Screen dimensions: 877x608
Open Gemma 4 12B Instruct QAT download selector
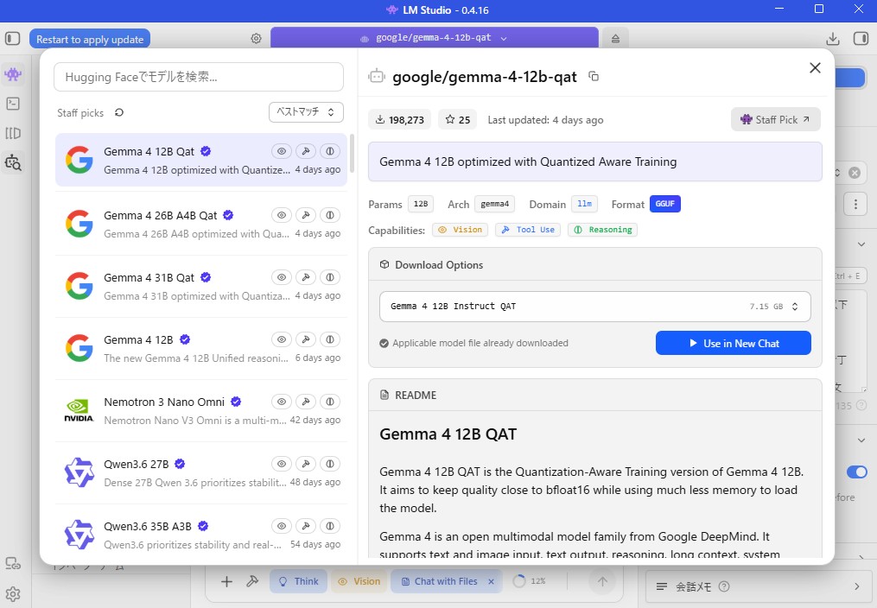pos(594,307)
